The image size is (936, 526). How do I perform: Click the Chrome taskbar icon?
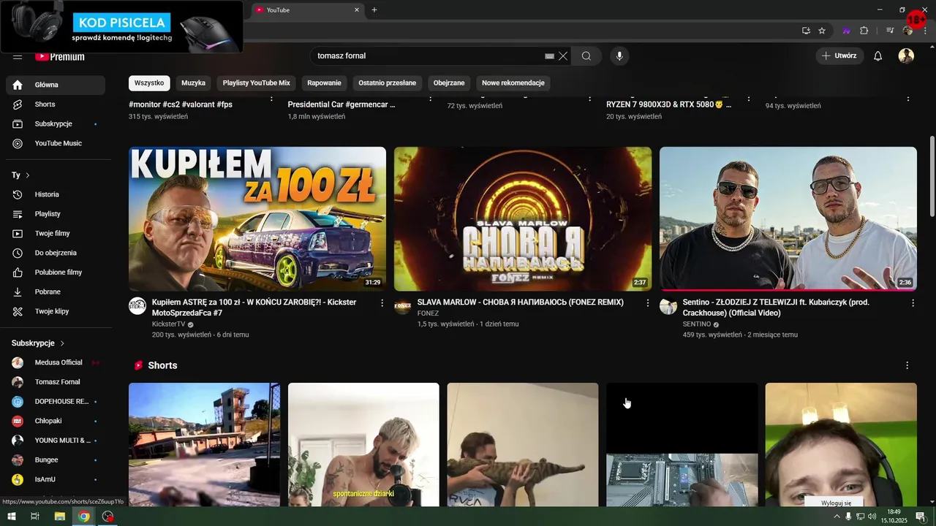(x=84, y=517)
